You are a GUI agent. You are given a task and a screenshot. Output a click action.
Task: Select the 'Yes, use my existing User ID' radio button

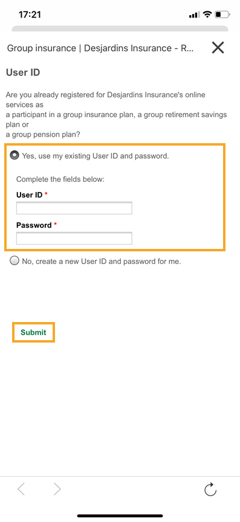15,155
